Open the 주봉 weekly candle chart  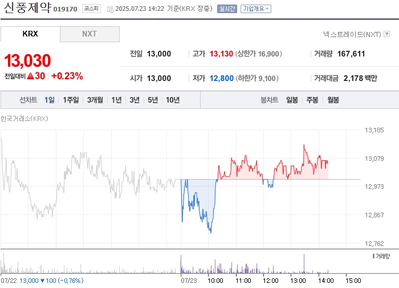pos(312,100)
